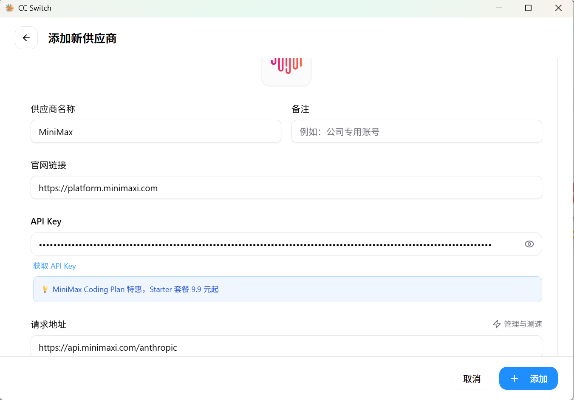Focus the 供应商名称 field containing MiniMax

[x=156, y=132]
